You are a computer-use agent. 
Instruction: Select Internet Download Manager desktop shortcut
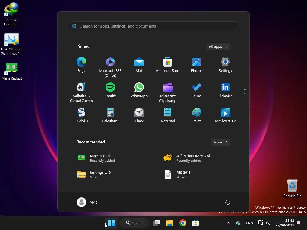coord(12,14)
